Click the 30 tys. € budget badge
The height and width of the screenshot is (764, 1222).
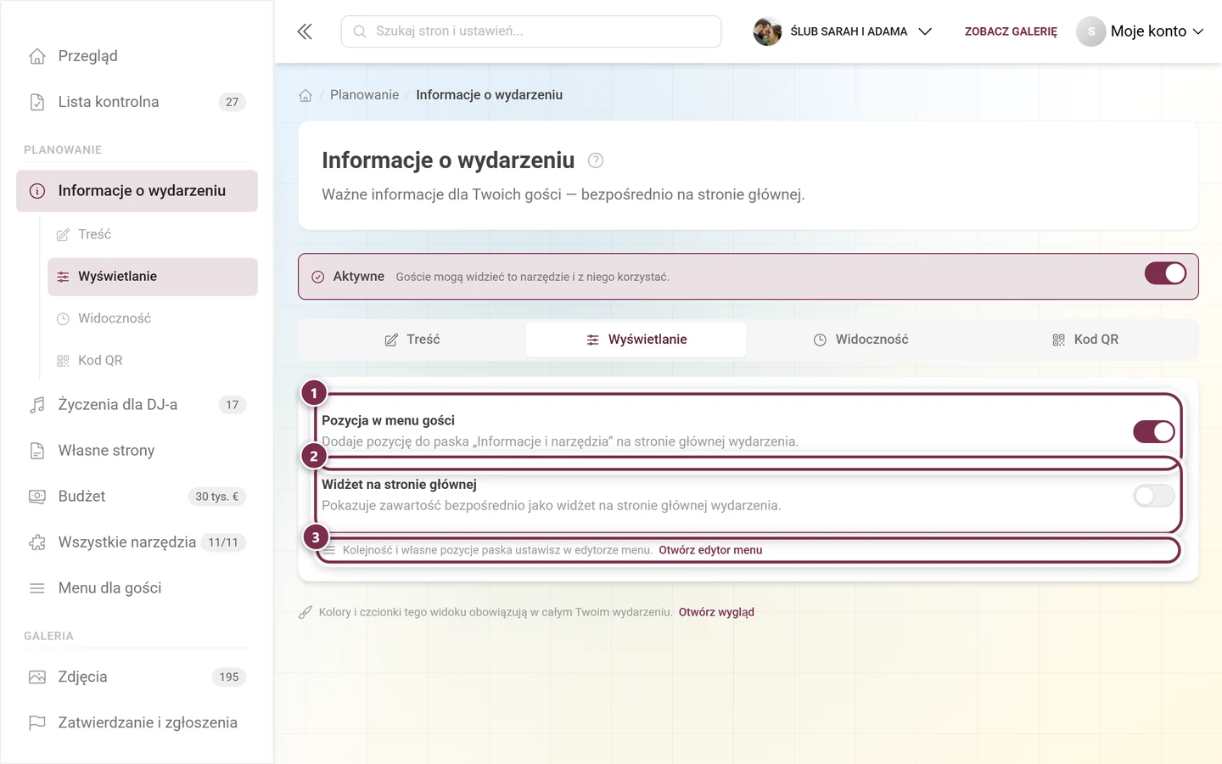[x=217, y=497]
